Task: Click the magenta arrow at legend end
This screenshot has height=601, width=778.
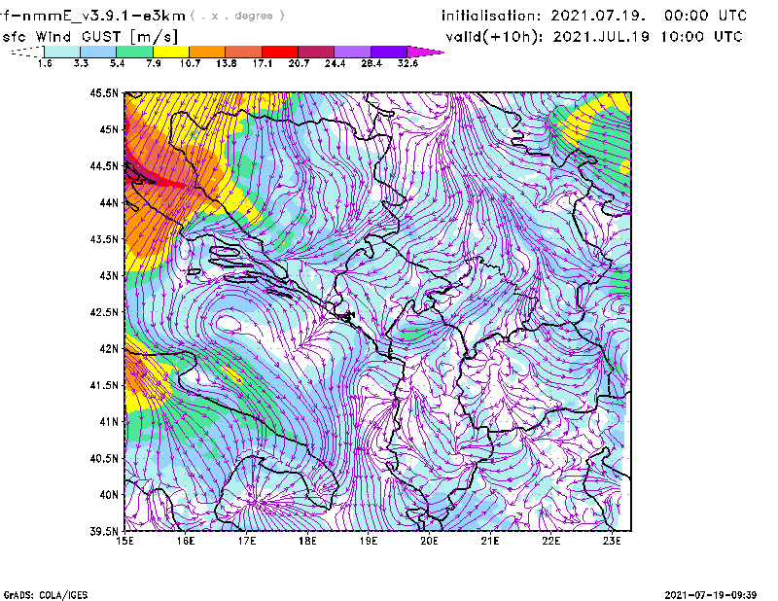Action: [x=425, y=52]
